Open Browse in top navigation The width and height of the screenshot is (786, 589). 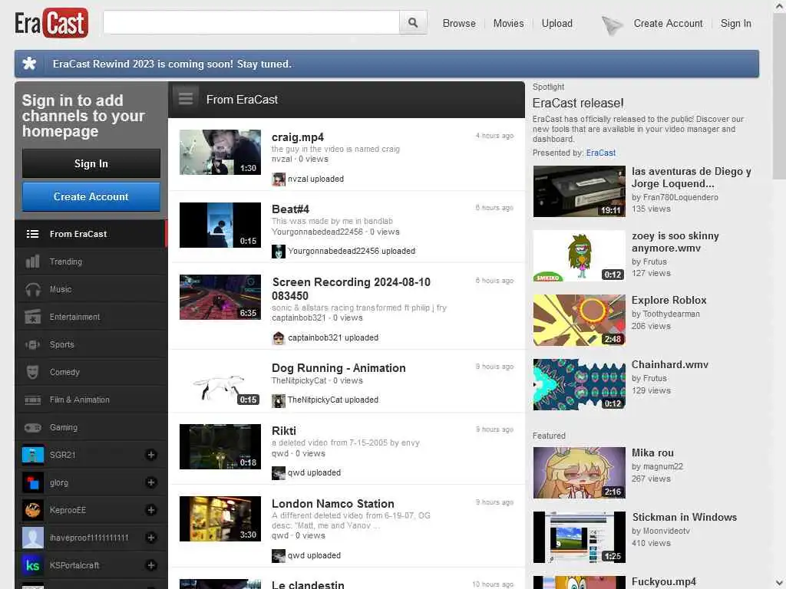(x=459, y=24)
